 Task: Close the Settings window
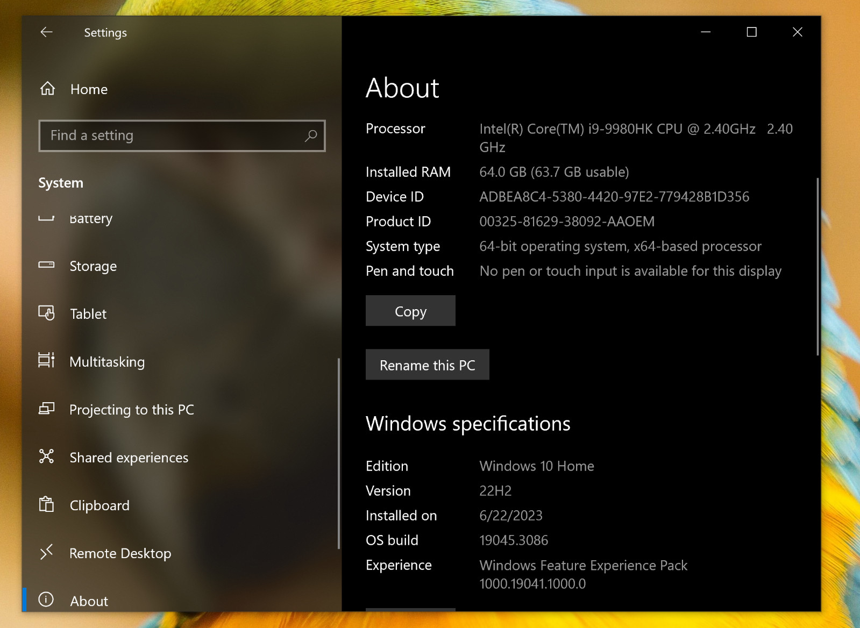point(797,32)
